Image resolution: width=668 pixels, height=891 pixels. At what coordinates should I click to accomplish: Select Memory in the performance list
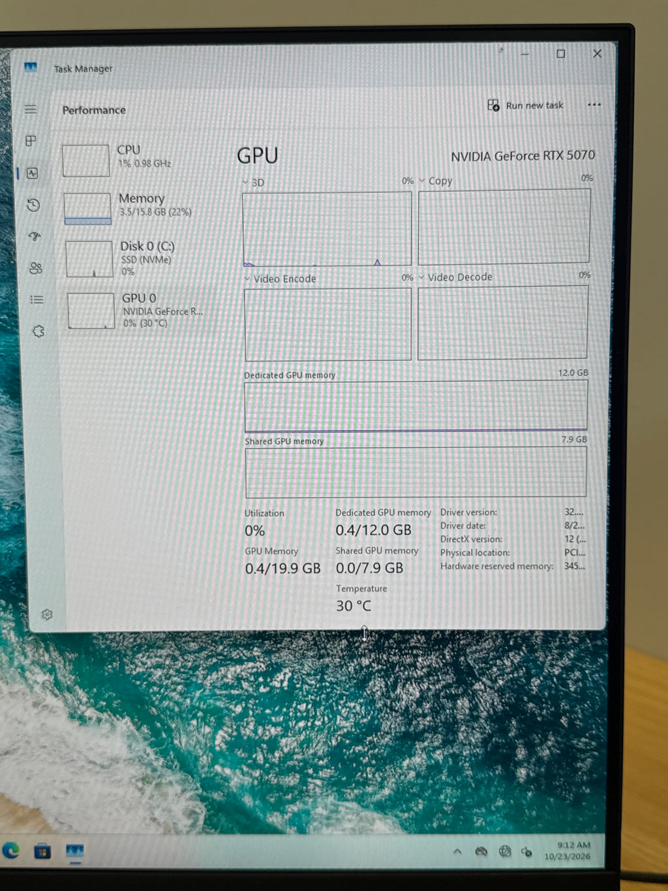136,208
